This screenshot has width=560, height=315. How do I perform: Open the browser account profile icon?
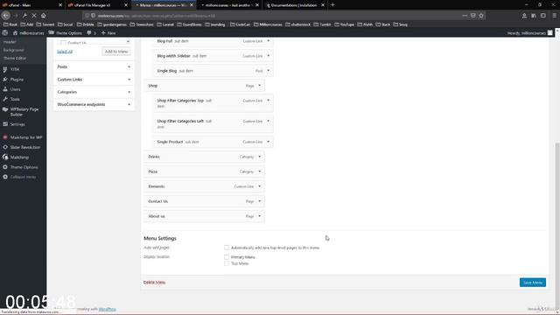[524, 16]
